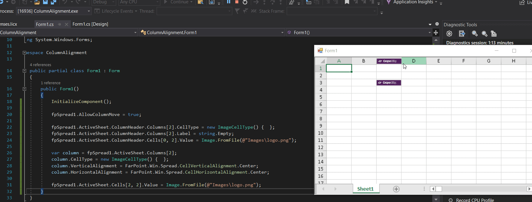Click the editor tab settings gear
This screenshot has height=202, width=532.
[437, 24]
